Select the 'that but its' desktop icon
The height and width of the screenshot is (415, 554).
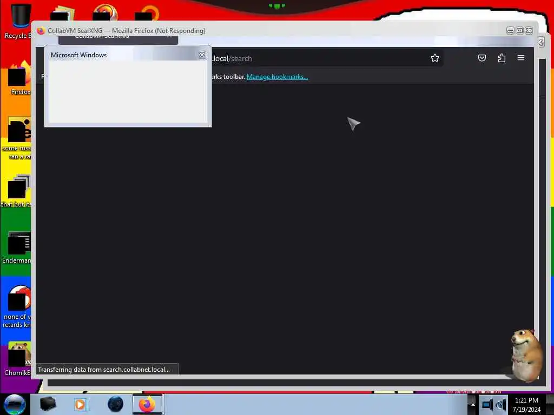tap(16, 191)
